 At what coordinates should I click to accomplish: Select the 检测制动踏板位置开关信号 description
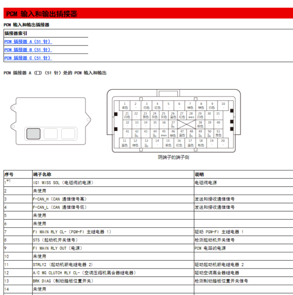(244, 281)
